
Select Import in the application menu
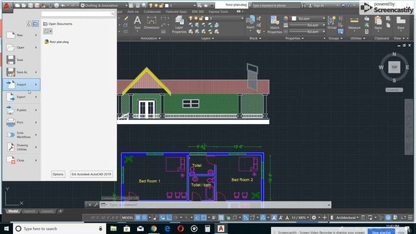(x=21, y=84)
